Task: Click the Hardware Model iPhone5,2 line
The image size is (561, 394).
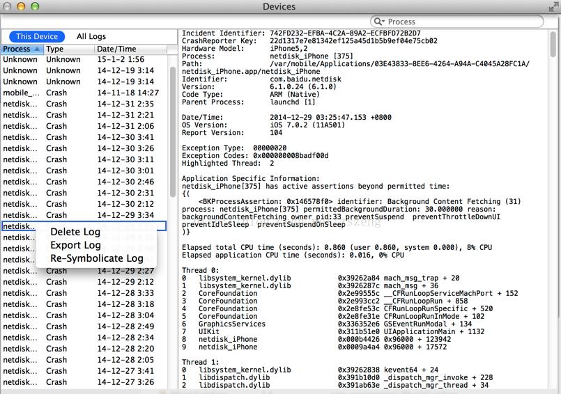Action: (245, 48)
